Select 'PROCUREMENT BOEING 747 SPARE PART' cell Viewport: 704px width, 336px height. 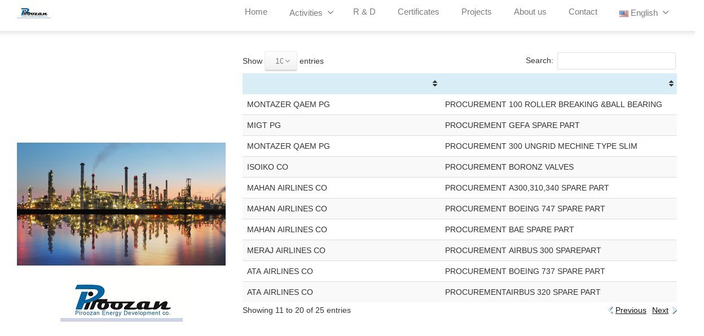point(558,209)
